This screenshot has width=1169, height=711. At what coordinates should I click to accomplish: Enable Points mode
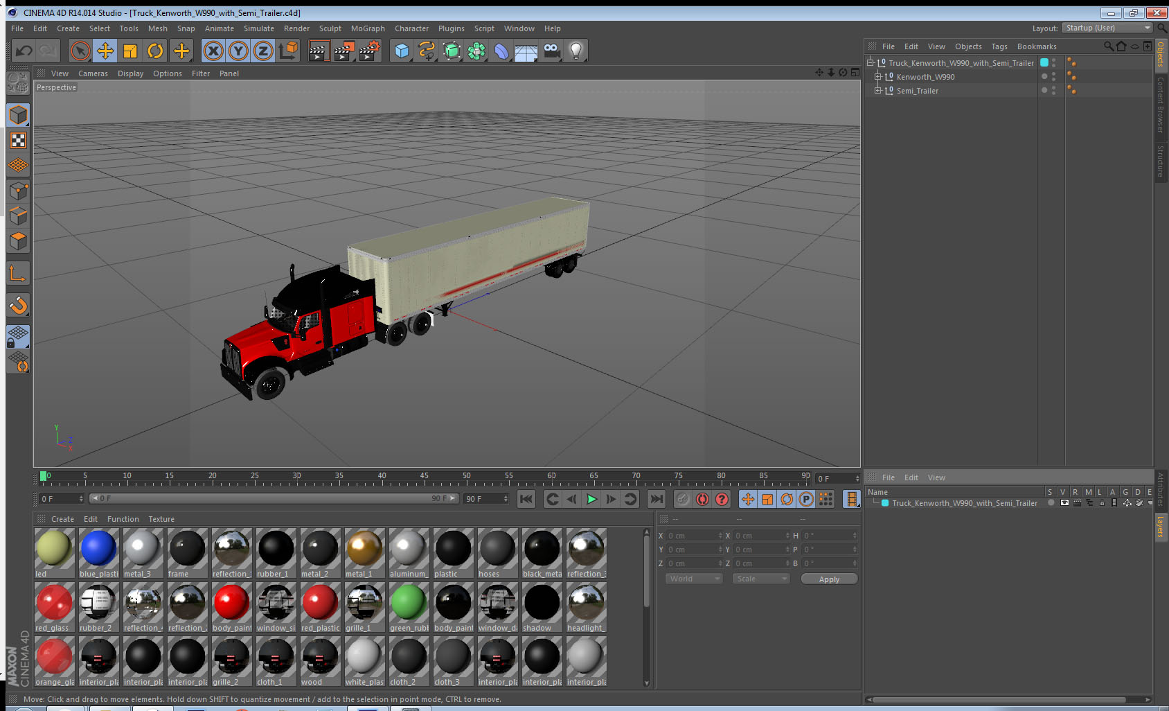(18, 191)
